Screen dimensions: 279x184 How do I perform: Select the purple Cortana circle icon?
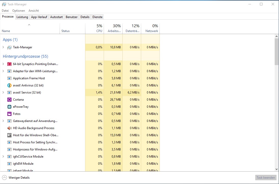coord(9,100)
